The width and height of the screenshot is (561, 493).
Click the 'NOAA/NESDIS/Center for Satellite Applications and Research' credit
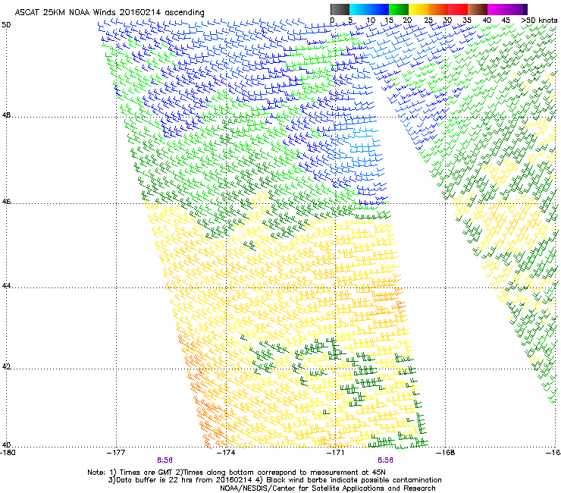328,488
